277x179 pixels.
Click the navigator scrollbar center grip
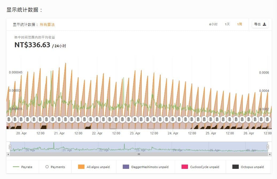[x=139, y=154]
